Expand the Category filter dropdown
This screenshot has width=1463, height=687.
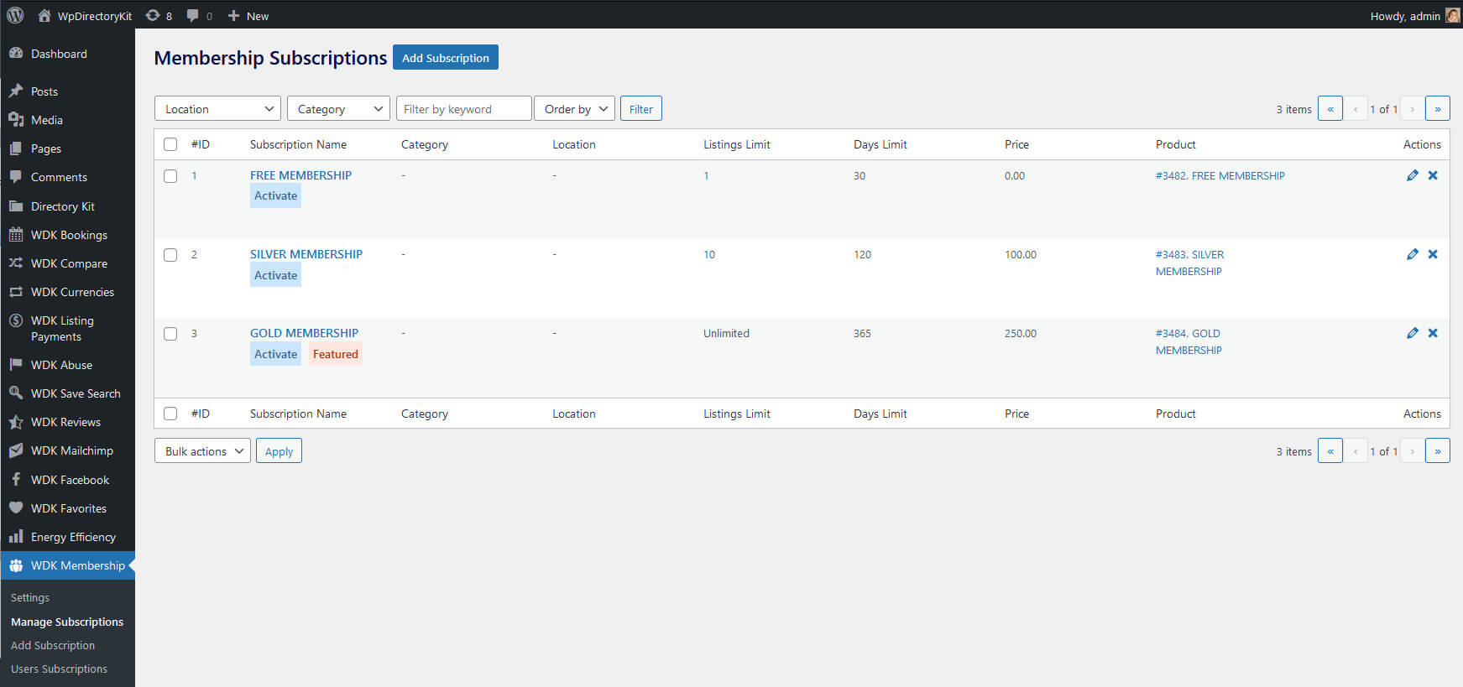click(x=338, y=108)
